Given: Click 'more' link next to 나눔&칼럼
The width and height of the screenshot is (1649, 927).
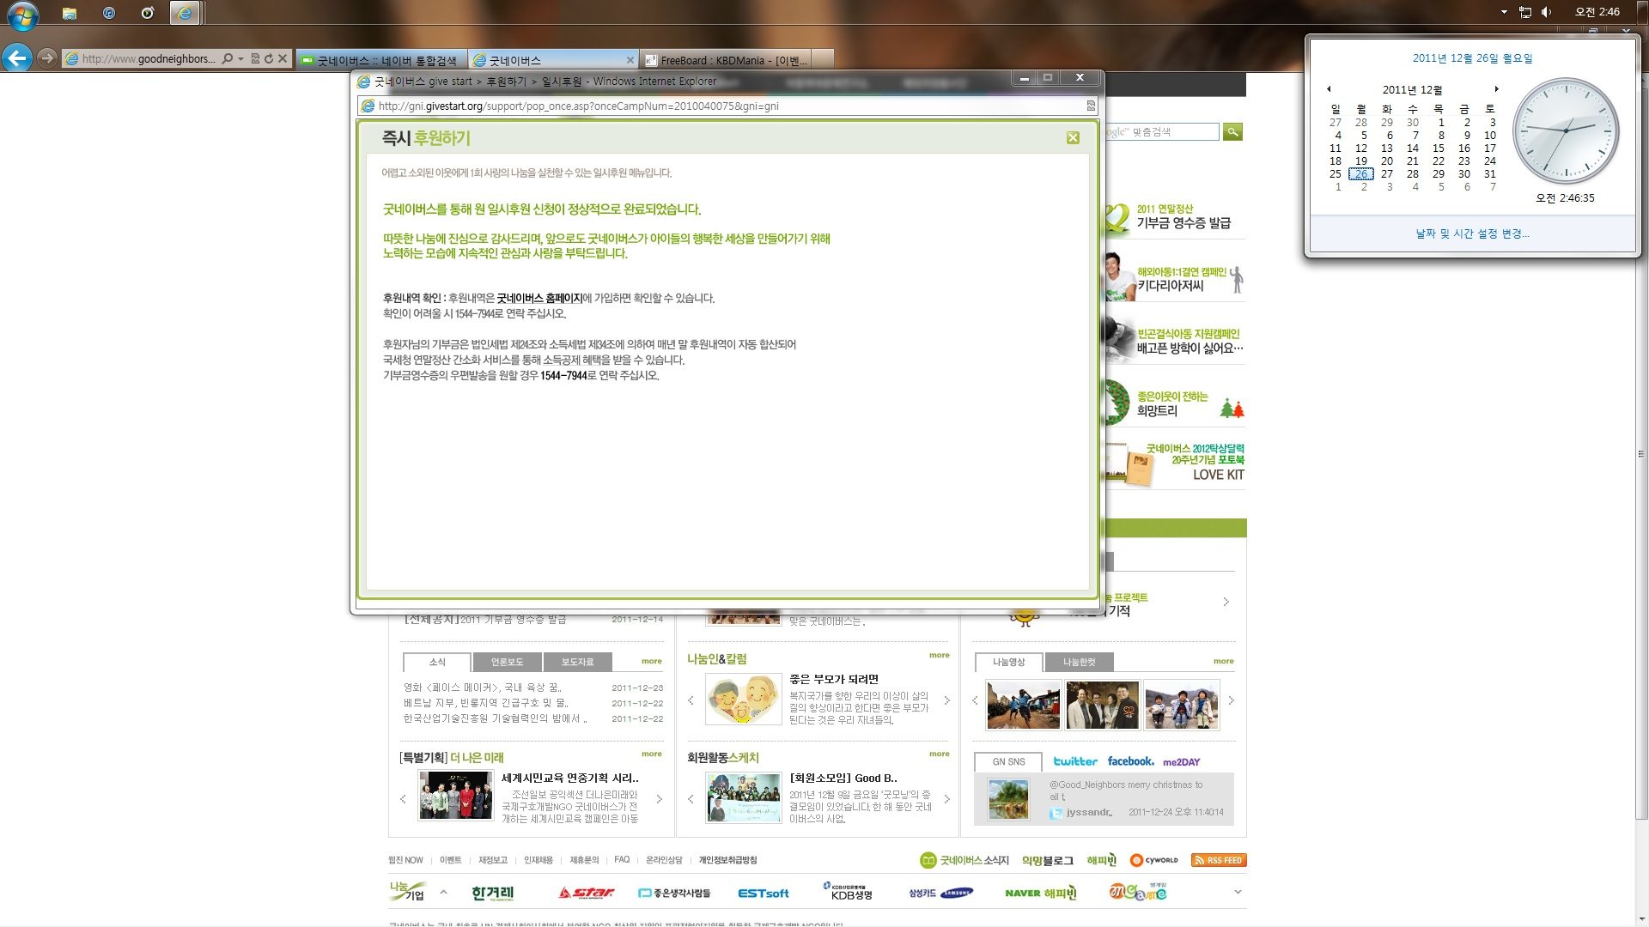Looking at the screenshot, I should (939, 655).
